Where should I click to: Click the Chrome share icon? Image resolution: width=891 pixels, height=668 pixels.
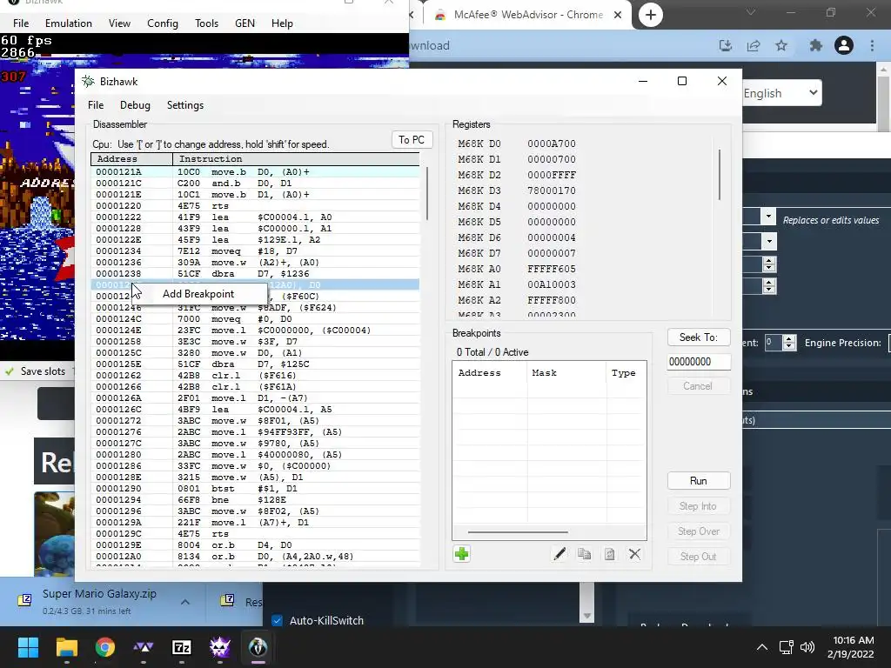coord(754,45)
